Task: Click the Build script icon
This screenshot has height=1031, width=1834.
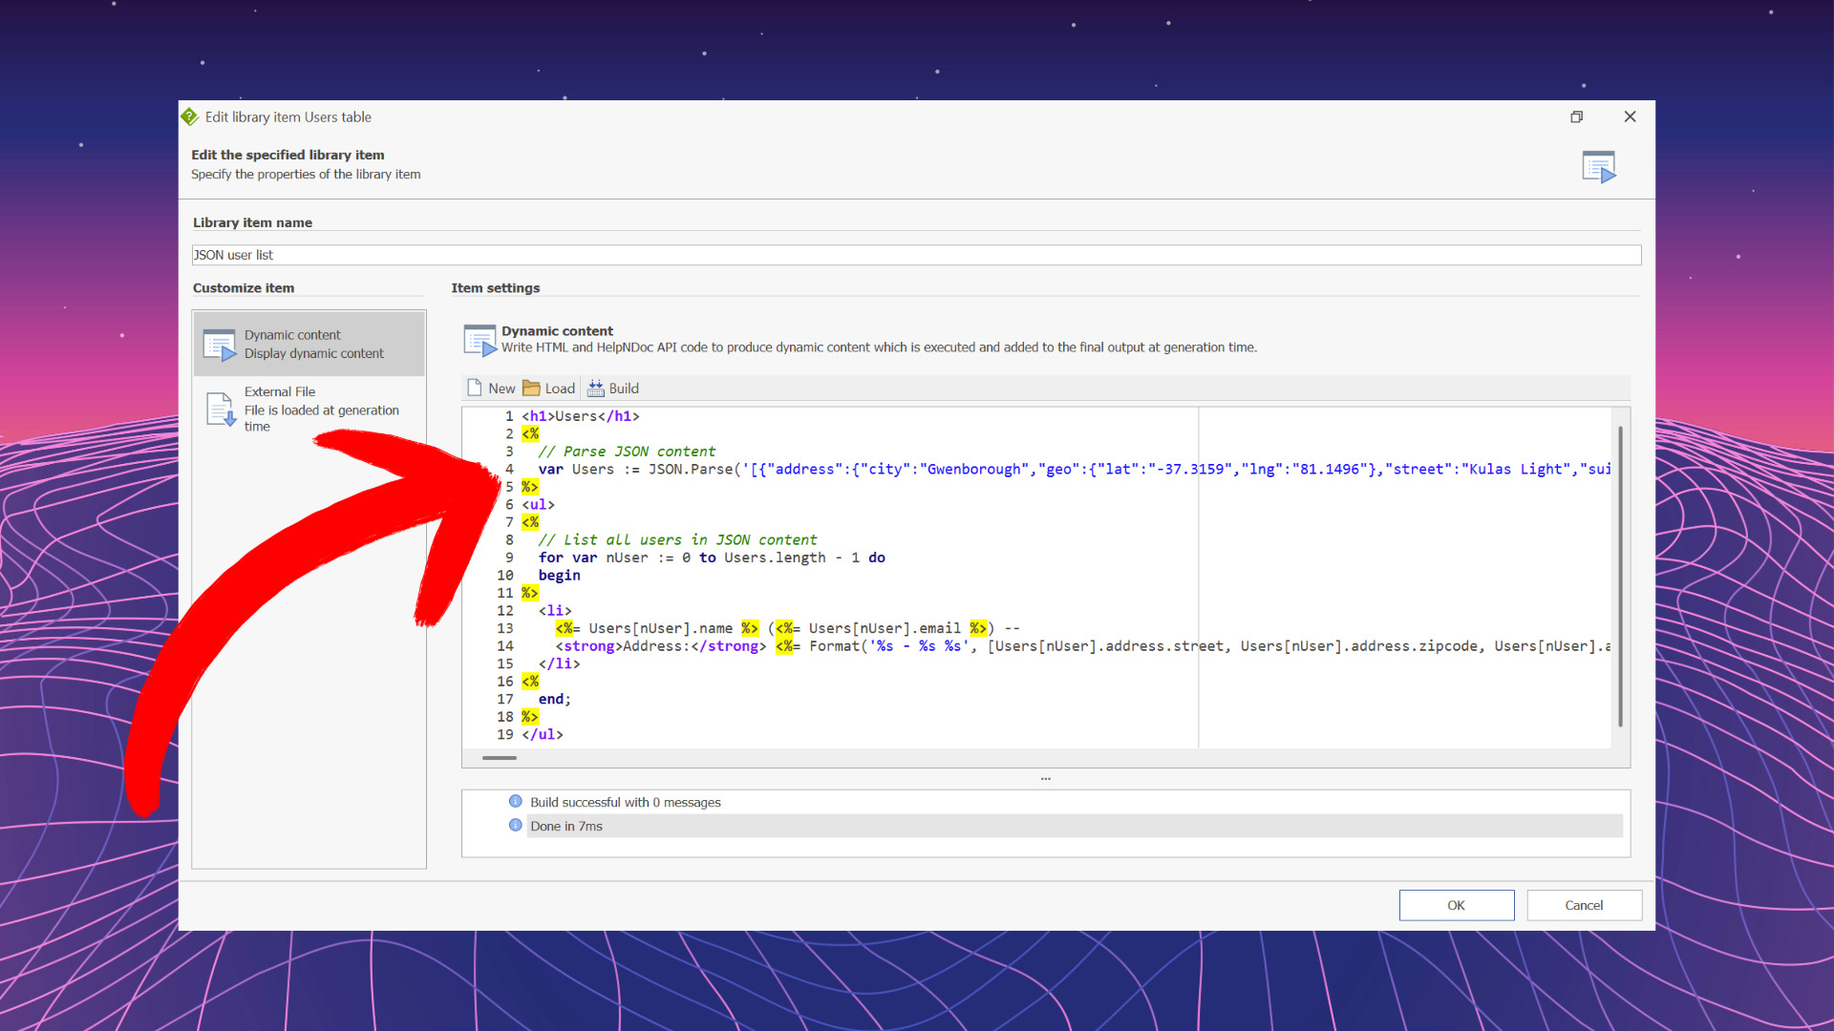Action: click(596, 388)
